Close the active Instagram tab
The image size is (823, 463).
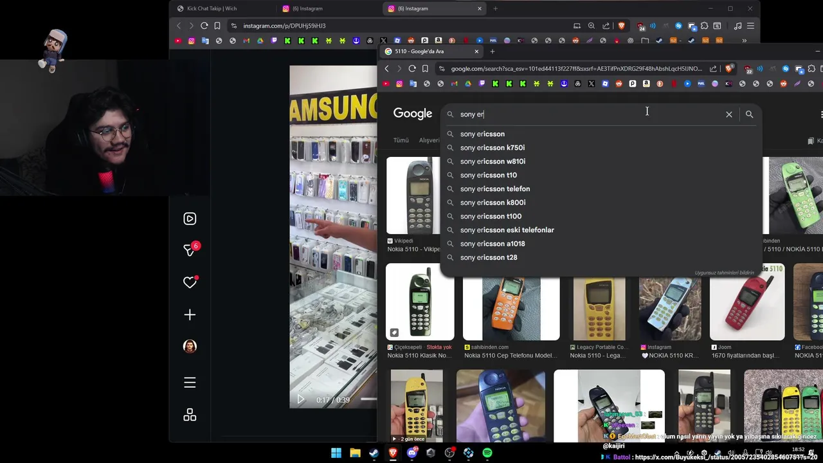[x=479, y=8]
